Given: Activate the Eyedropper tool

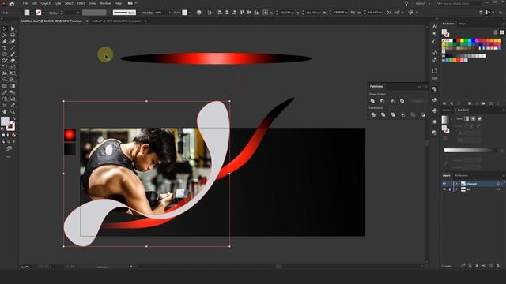Looking at the screenshot, I should (x=5, y=92).
